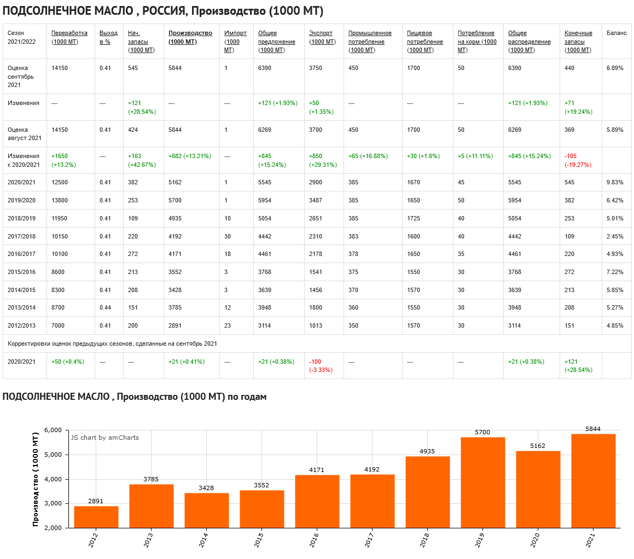Click the 2013 bar labeled 3785
Viewport: 634px width, 559px height.
pos(152,506)
